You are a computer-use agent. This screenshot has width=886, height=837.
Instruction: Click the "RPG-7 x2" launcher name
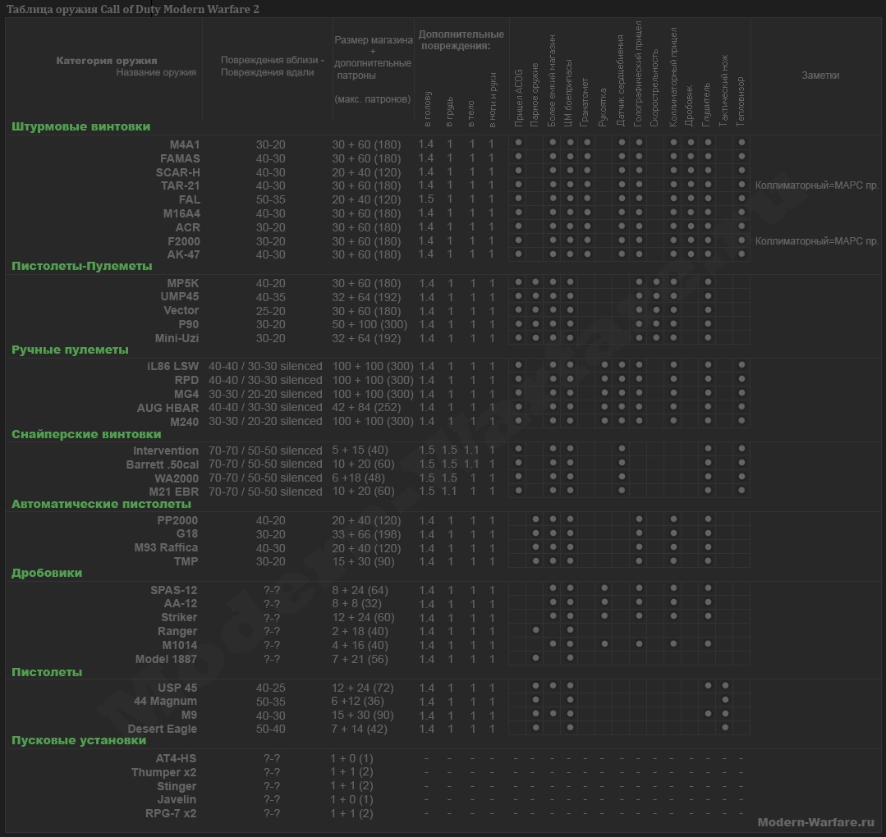(x=171, y=813)
